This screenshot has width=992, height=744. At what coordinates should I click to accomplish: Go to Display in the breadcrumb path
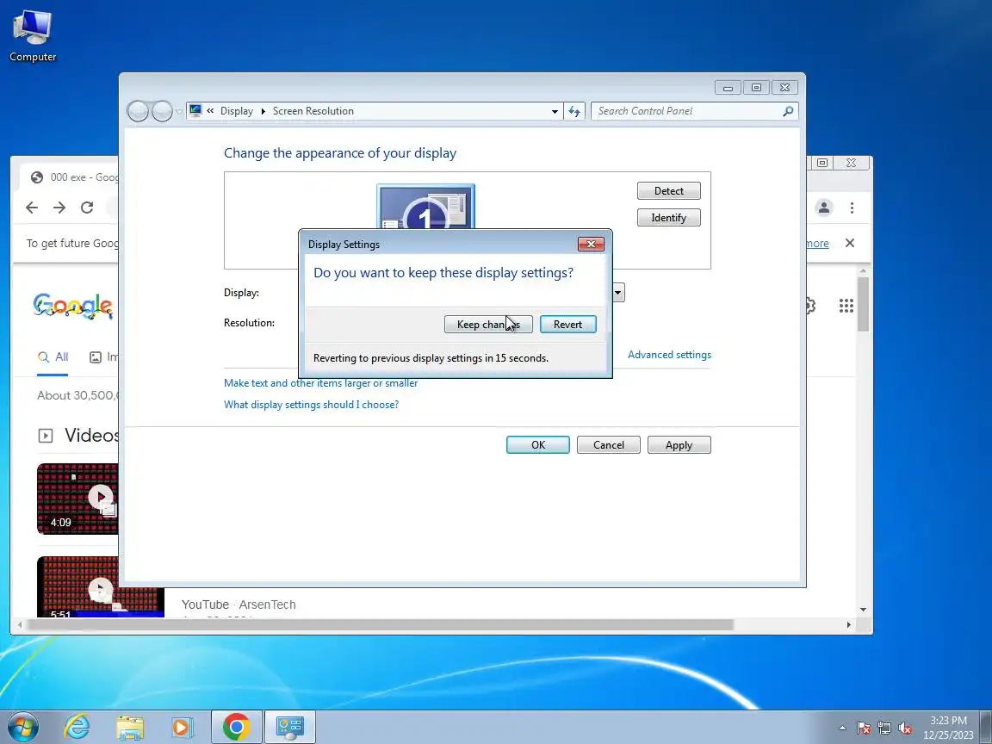tap(237, 111)
